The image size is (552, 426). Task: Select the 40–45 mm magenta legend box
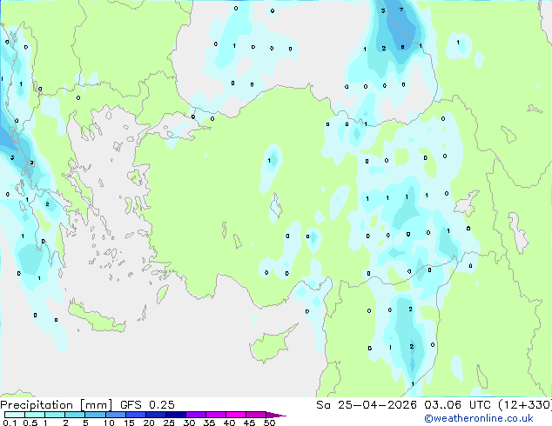click(236, 415)
